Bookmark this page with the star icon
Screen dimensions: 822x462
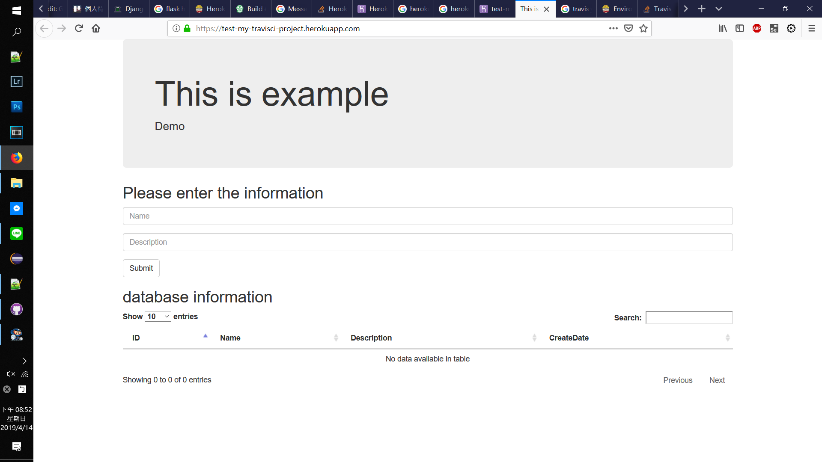[643, 28]
